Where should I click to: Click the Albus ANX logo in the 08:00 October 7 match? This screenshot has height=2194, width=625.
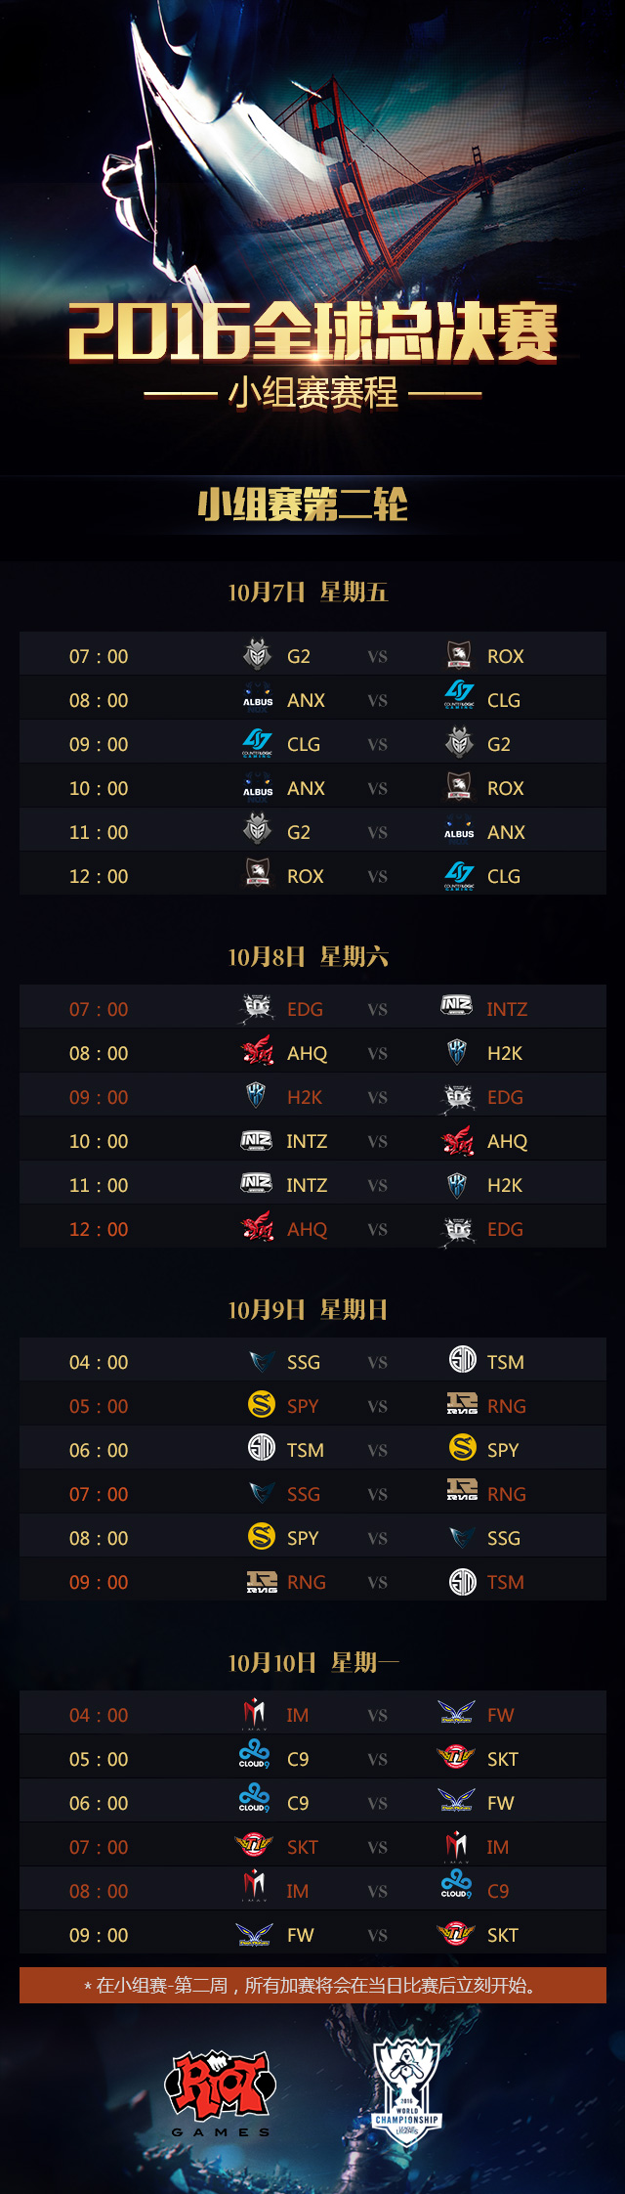point(258,699)
